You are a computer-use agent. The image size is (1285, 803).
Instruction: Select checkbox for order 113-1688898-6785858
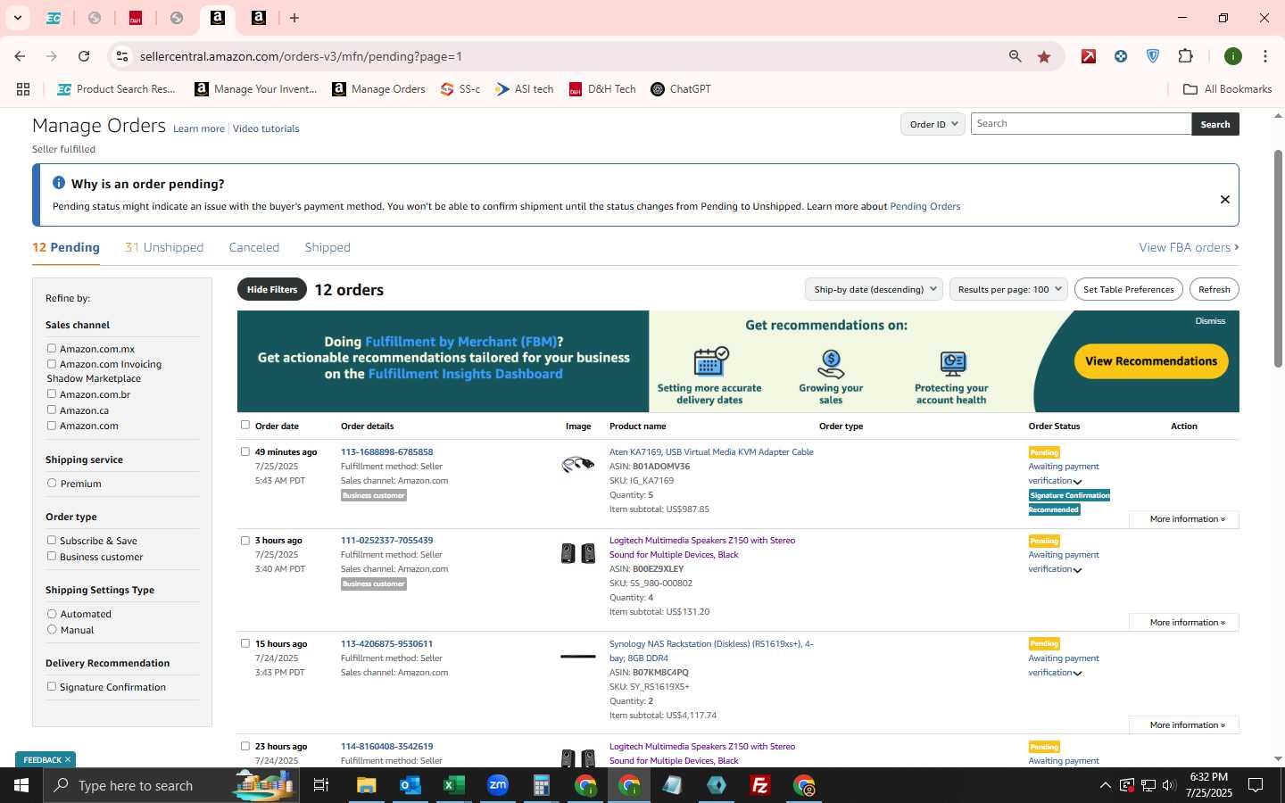(x=245, y=451)
